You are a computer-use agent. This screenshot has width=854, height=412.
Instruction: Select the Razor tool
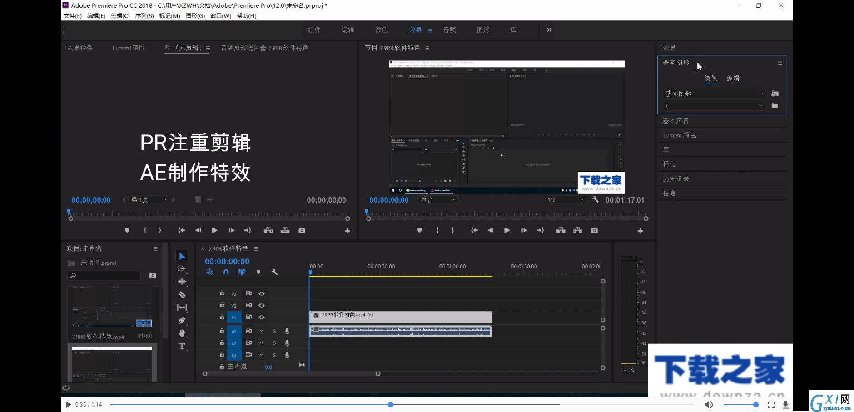(182, 295)
